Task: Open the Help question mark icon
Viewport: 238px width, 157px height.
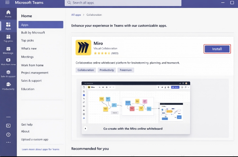Action: (x=8, y=134)
